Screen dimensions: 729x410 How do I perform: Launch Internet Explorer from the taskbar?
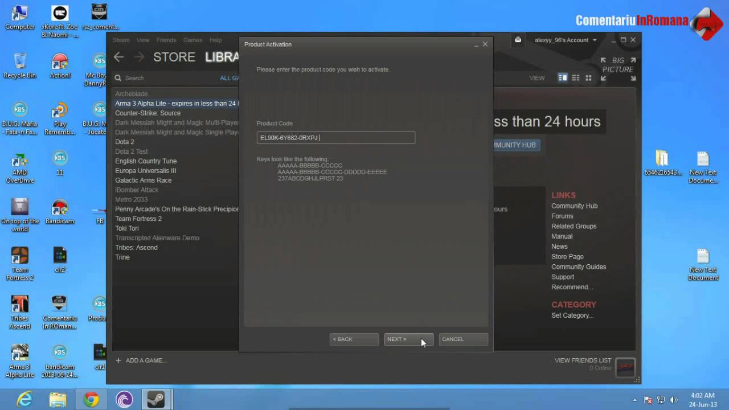[x=24, y=400]
